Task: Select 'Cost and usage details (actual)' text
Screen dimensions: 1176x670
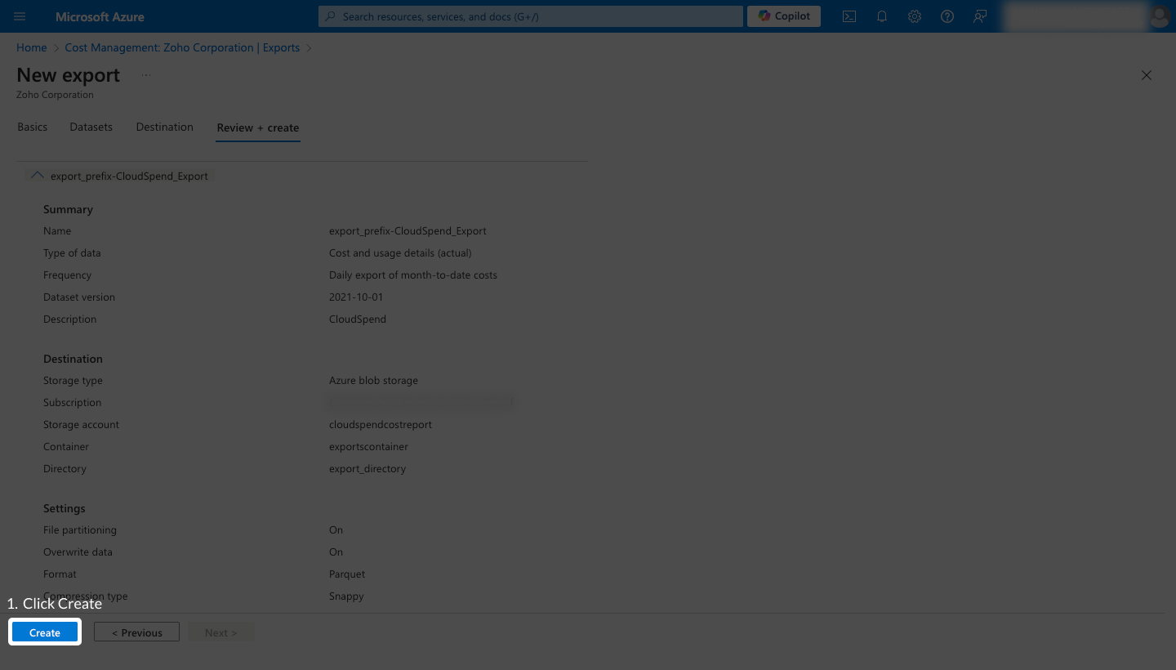Action: [400, 253]
